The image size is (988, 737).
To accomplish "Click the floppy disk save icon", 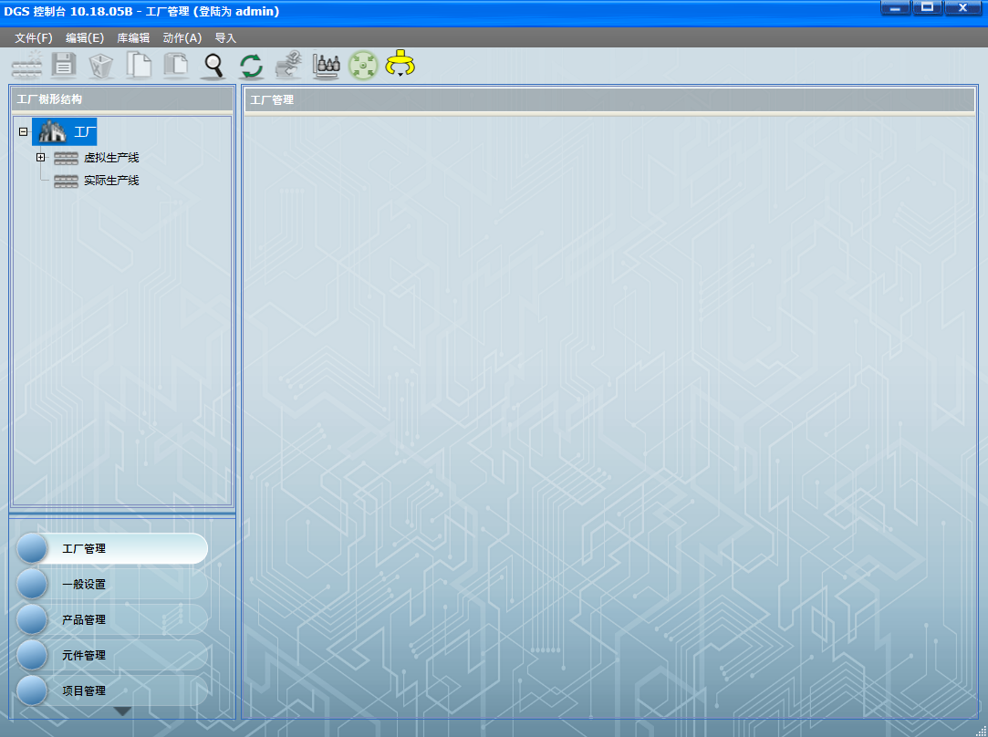I will tap(64, 66).
